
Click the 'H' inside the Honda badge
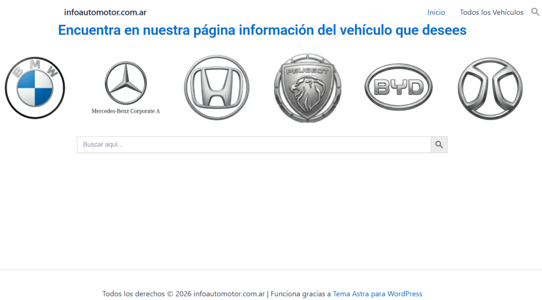coord(216,88)
